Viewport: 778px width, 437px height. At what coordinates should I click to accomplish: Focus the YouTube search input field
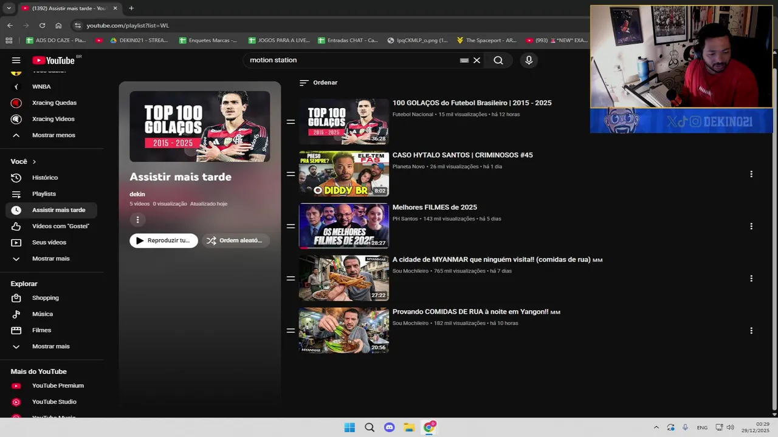click(x=353, y=60)
